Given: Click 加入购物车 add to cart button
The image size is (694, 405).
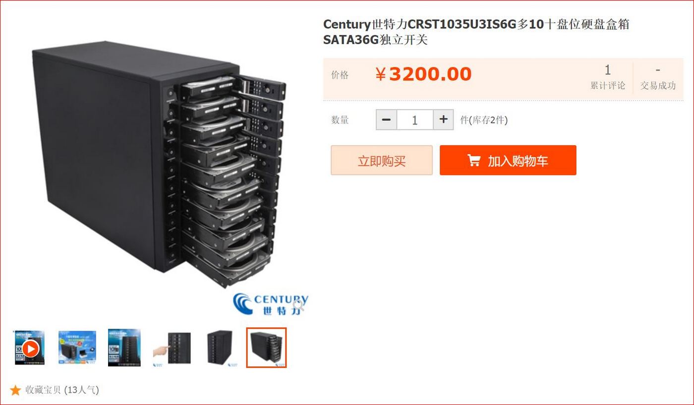Looking at the screenshot, I should 508,160.
